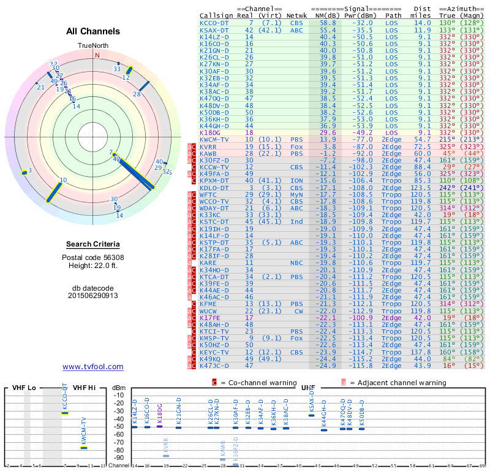Click the 242° true azimuth value
Image resolution: width=490 pixels, height=471 pixels.
(447, 188)
